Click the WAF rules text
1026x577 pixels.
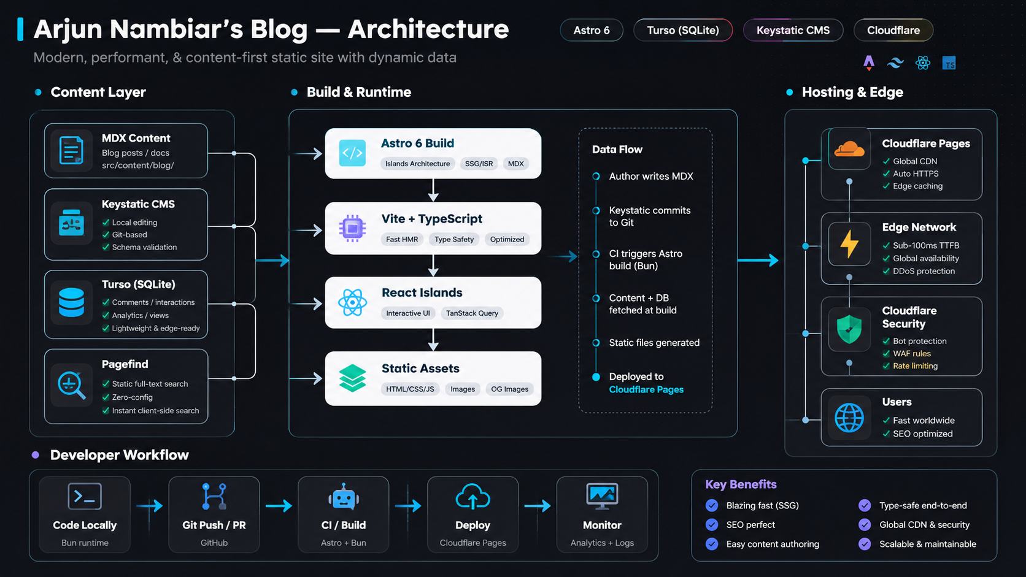coord(912,354)
